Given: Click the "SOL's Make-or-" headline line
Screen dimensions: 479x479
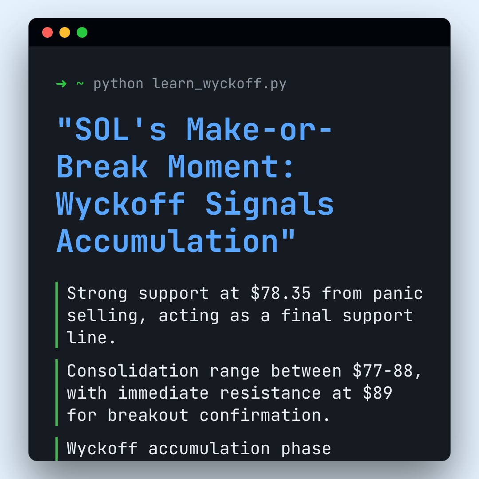Looking at the screenshot, I should click(x=194, y=130).
